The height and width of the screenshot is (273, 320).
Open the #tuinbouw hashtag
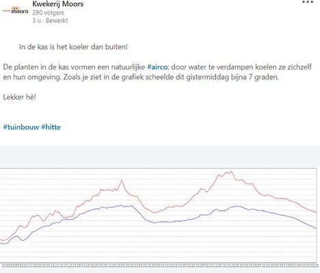21,127
